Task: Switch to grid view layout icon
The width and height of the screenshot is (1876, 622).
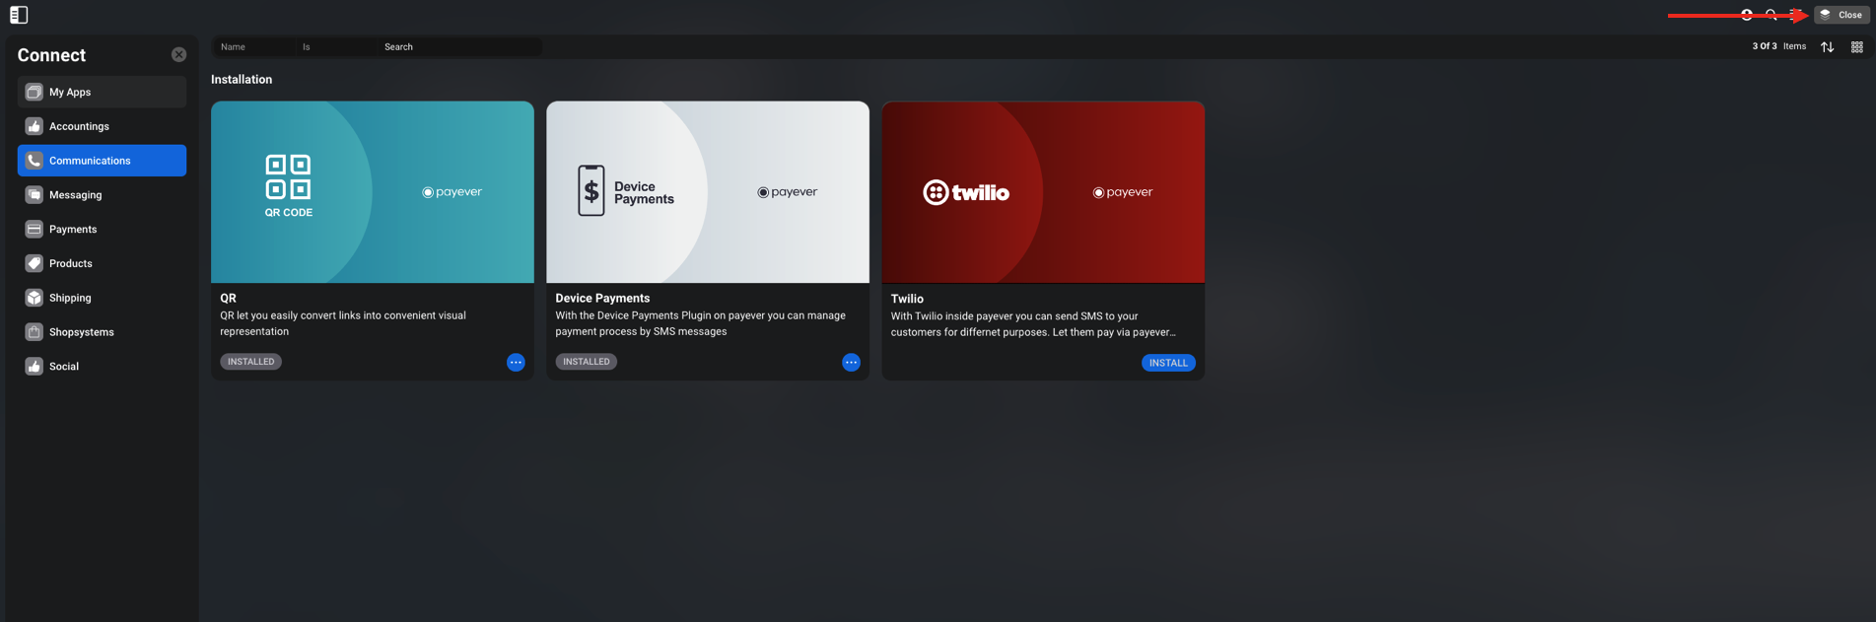Action: [1857, 46]
